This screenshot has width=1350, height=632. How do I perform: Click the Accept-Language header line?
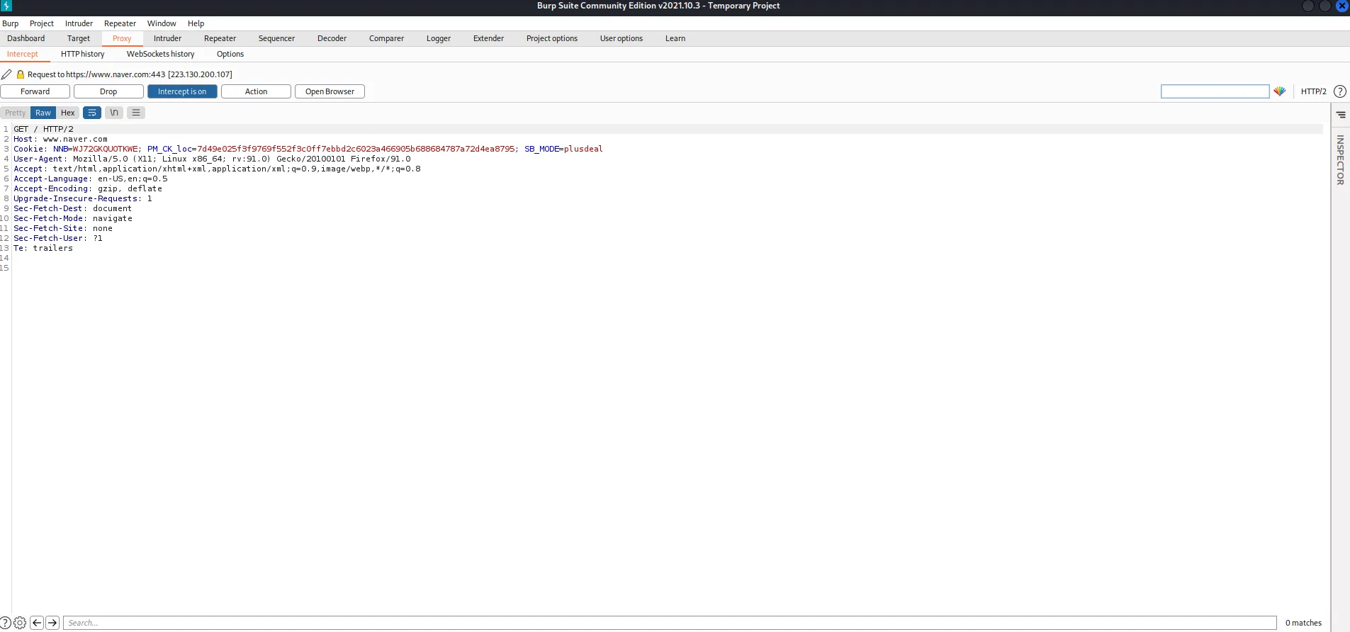click(91, 179)
